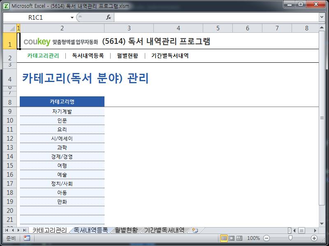Click the macro recording icon in status bar
The image size is (329, 246).
[x=27, y=238]
